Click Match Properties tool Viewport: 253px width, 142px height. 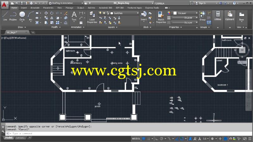pyautogui.click(x=161, y=17)
